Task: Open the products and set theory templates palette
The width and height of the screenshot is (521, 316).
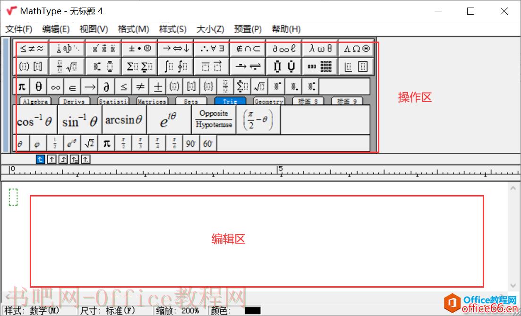Action: (x=285, y=67)
